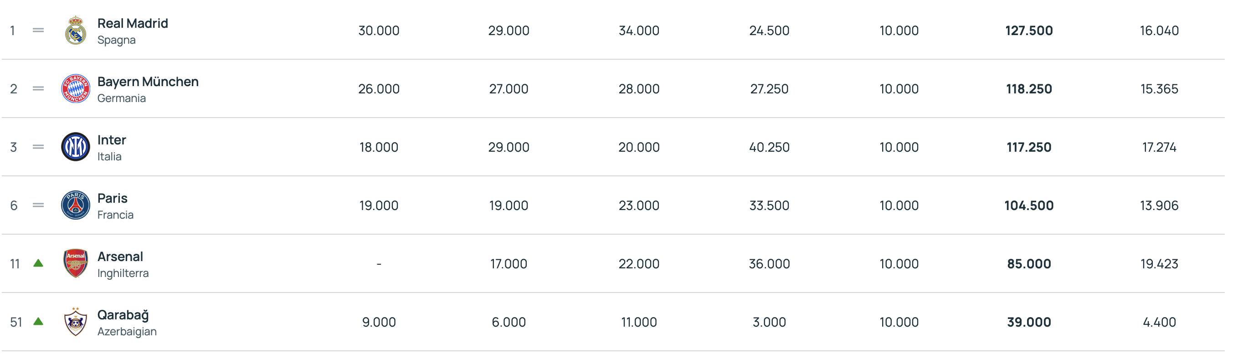
Task: Click Qarabağ's green up-arrow rank indicator
Action: click(38, 322)
